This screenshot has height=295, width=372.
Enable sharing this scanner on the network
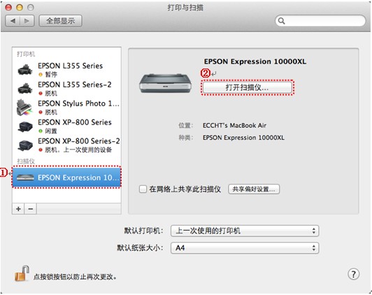(x=143, y=189)
